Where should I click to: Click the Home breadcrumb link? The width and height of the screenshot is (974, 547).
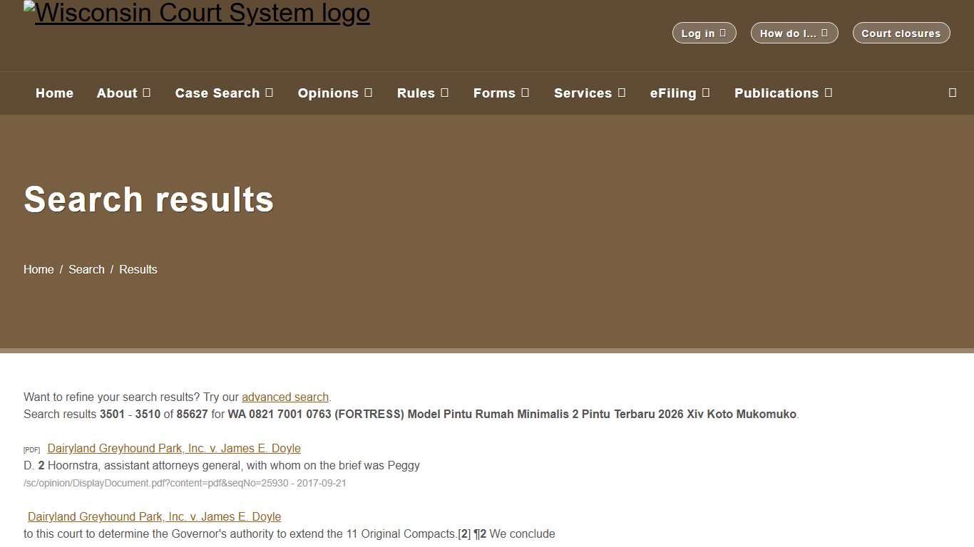pyautogui.click(x=39, y=269)
